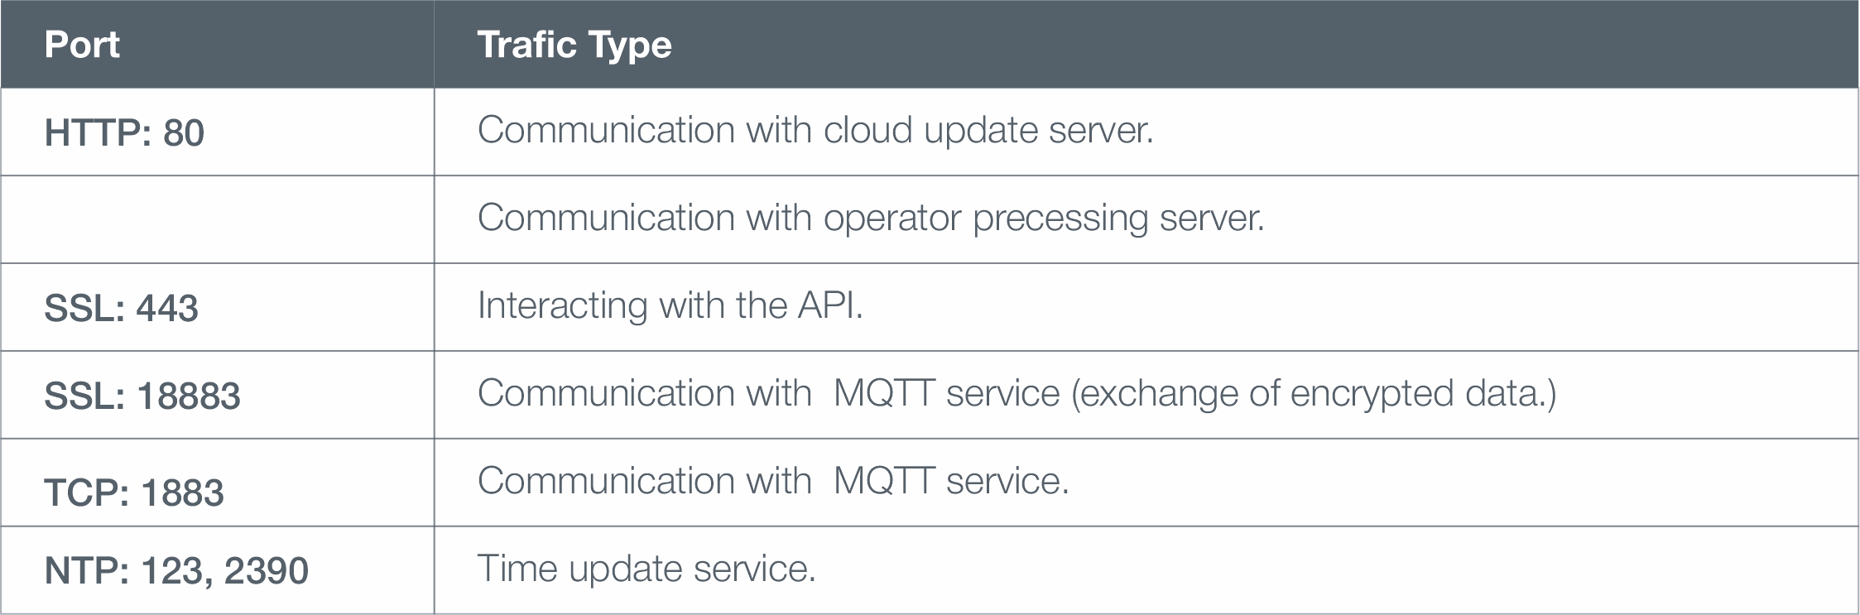1860x615 pixels.
Task: Click the empty port cell below HTTP: 80
Action: [217, 219]
